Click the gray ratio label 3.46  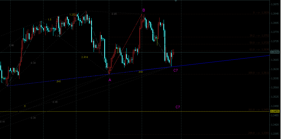pos(11,45)
